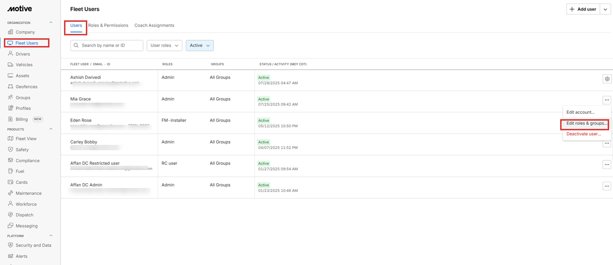Click the Safety shield icon
Viewport: 613px width, 265px height.
[x=11, y=150]
